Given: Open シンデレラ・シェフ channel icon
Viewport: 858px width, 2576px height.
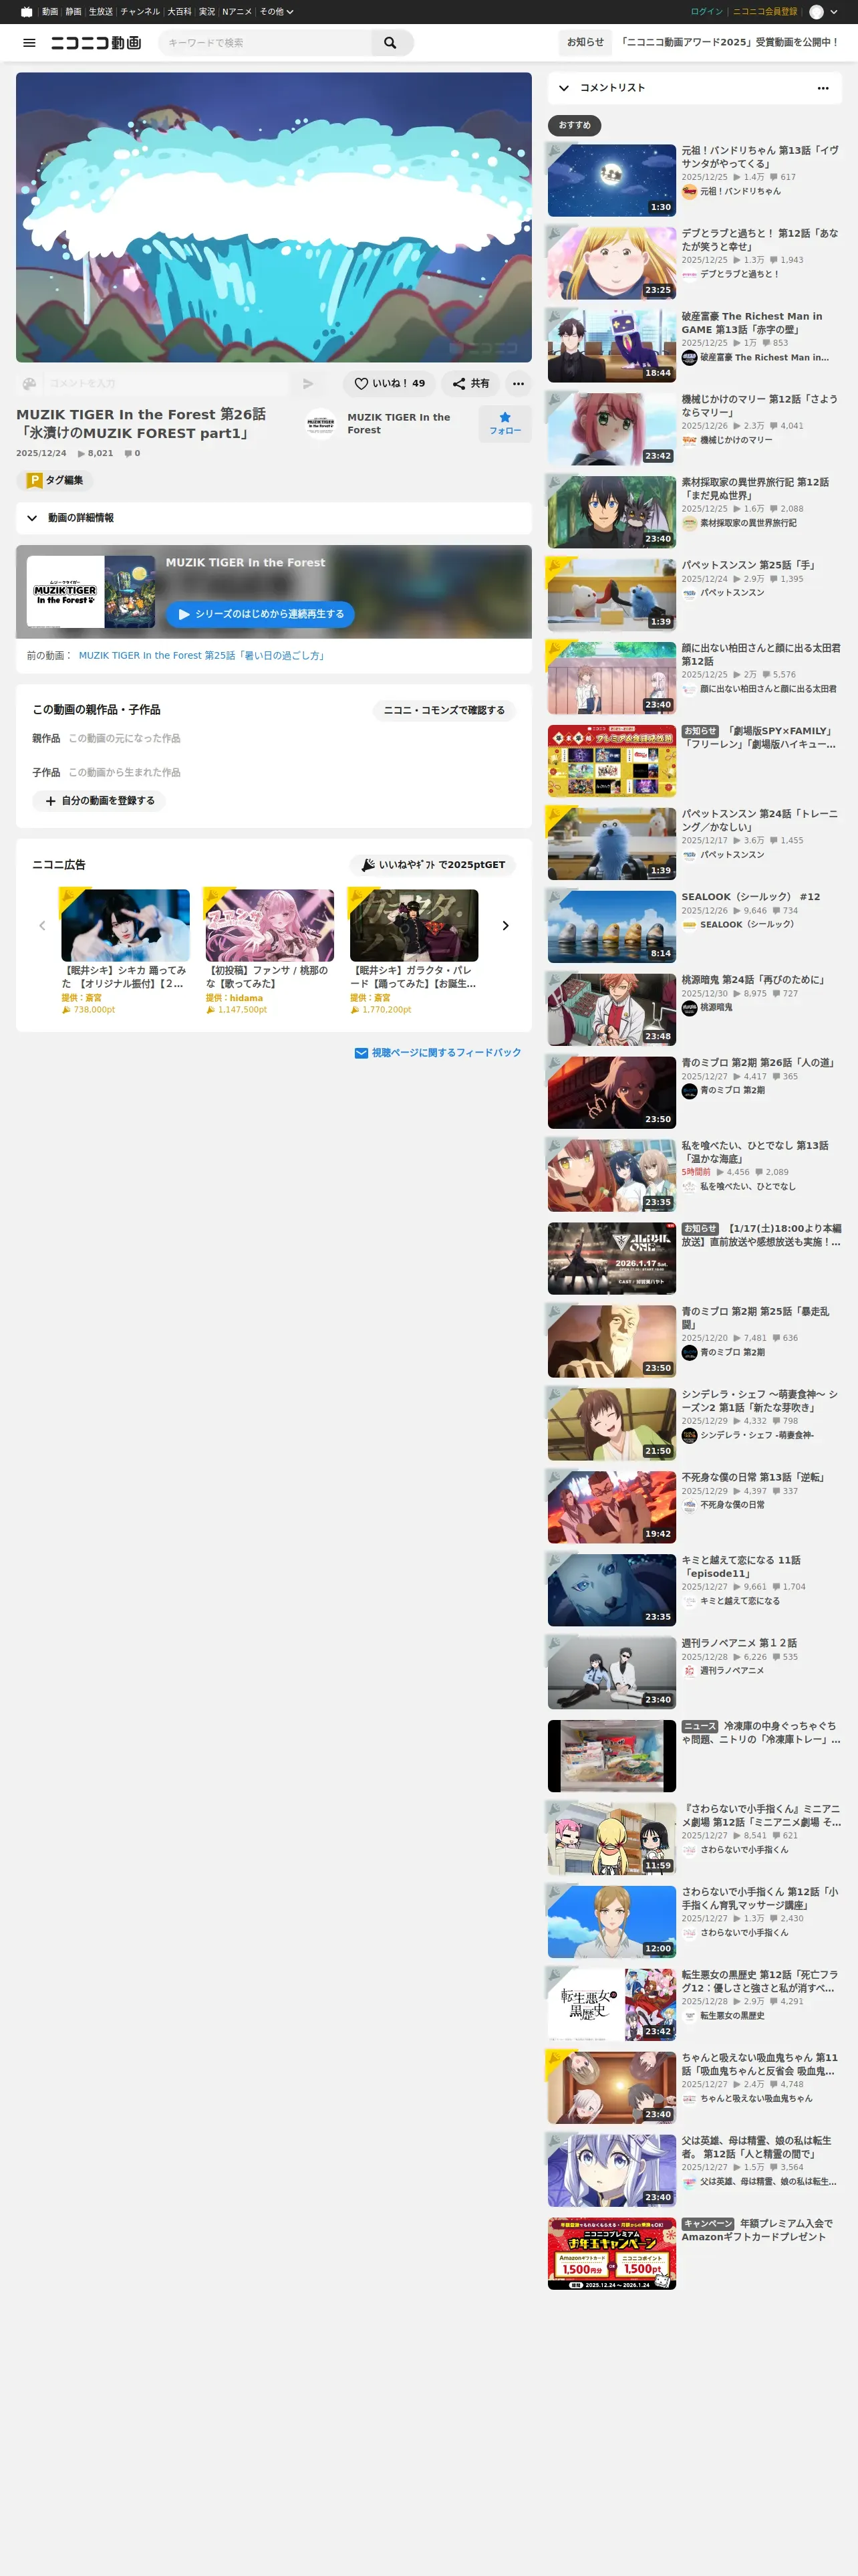Looking at the screenshot, I should [689, 1436].
